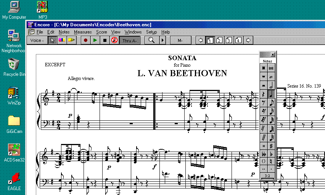This screenshot has width=325, height=195.
Task: Select the half rest in Notes palette
Action: (x=264, y=85)
